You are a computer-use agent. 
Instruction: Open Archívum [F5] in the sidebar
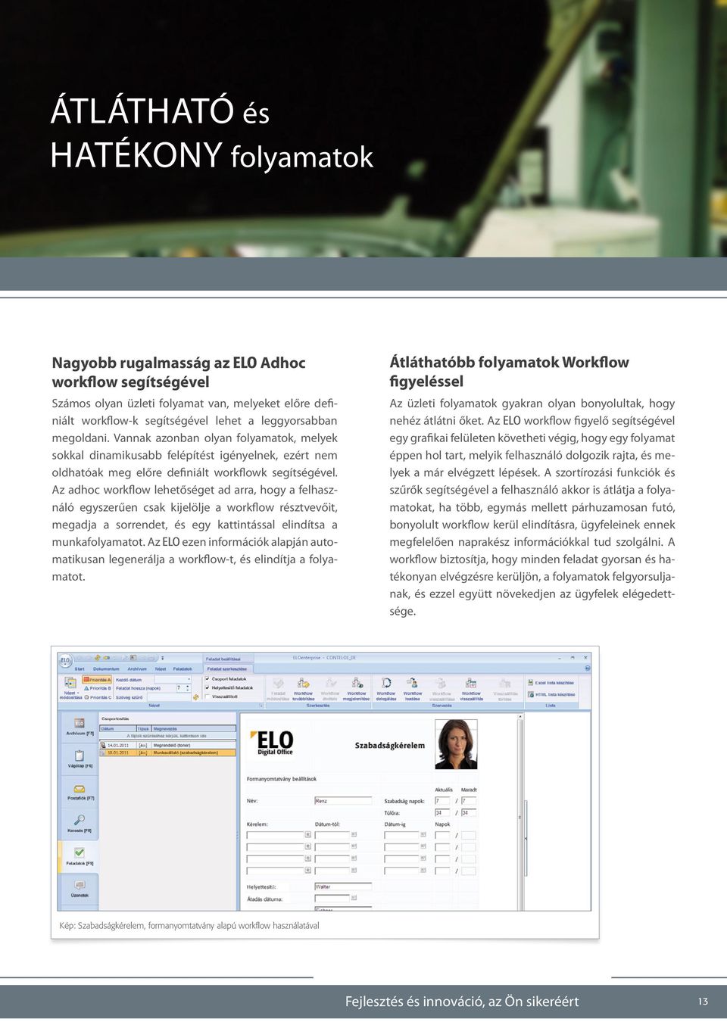tap(80, 728)
